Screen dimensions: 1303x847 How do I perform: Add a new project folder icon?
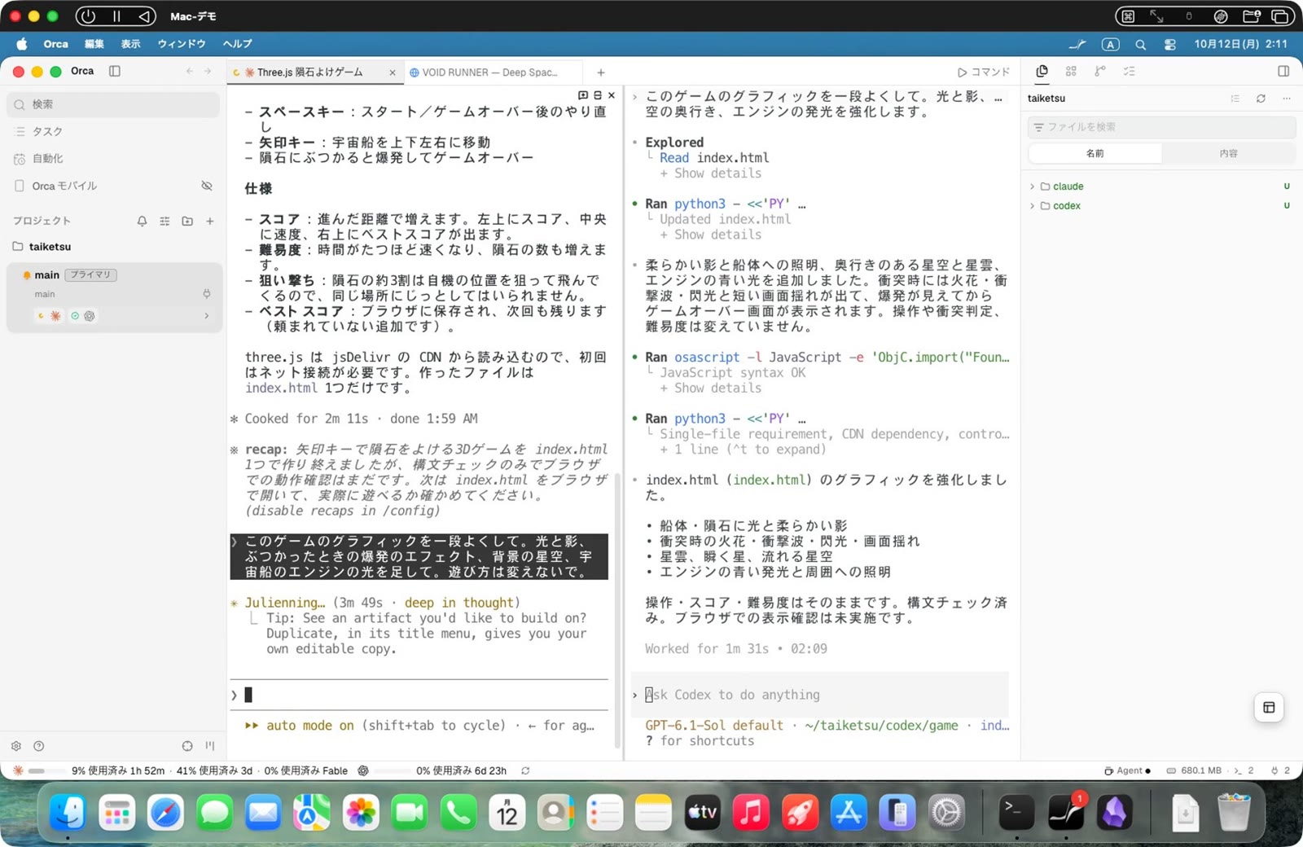(187, 221)
